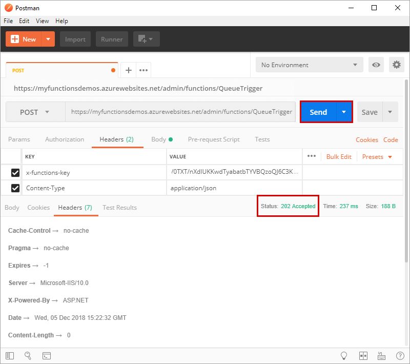The width and height of the screenshot is (410, 364).
Task: Click the Content-Type key cell
Action: coord(94,188)
